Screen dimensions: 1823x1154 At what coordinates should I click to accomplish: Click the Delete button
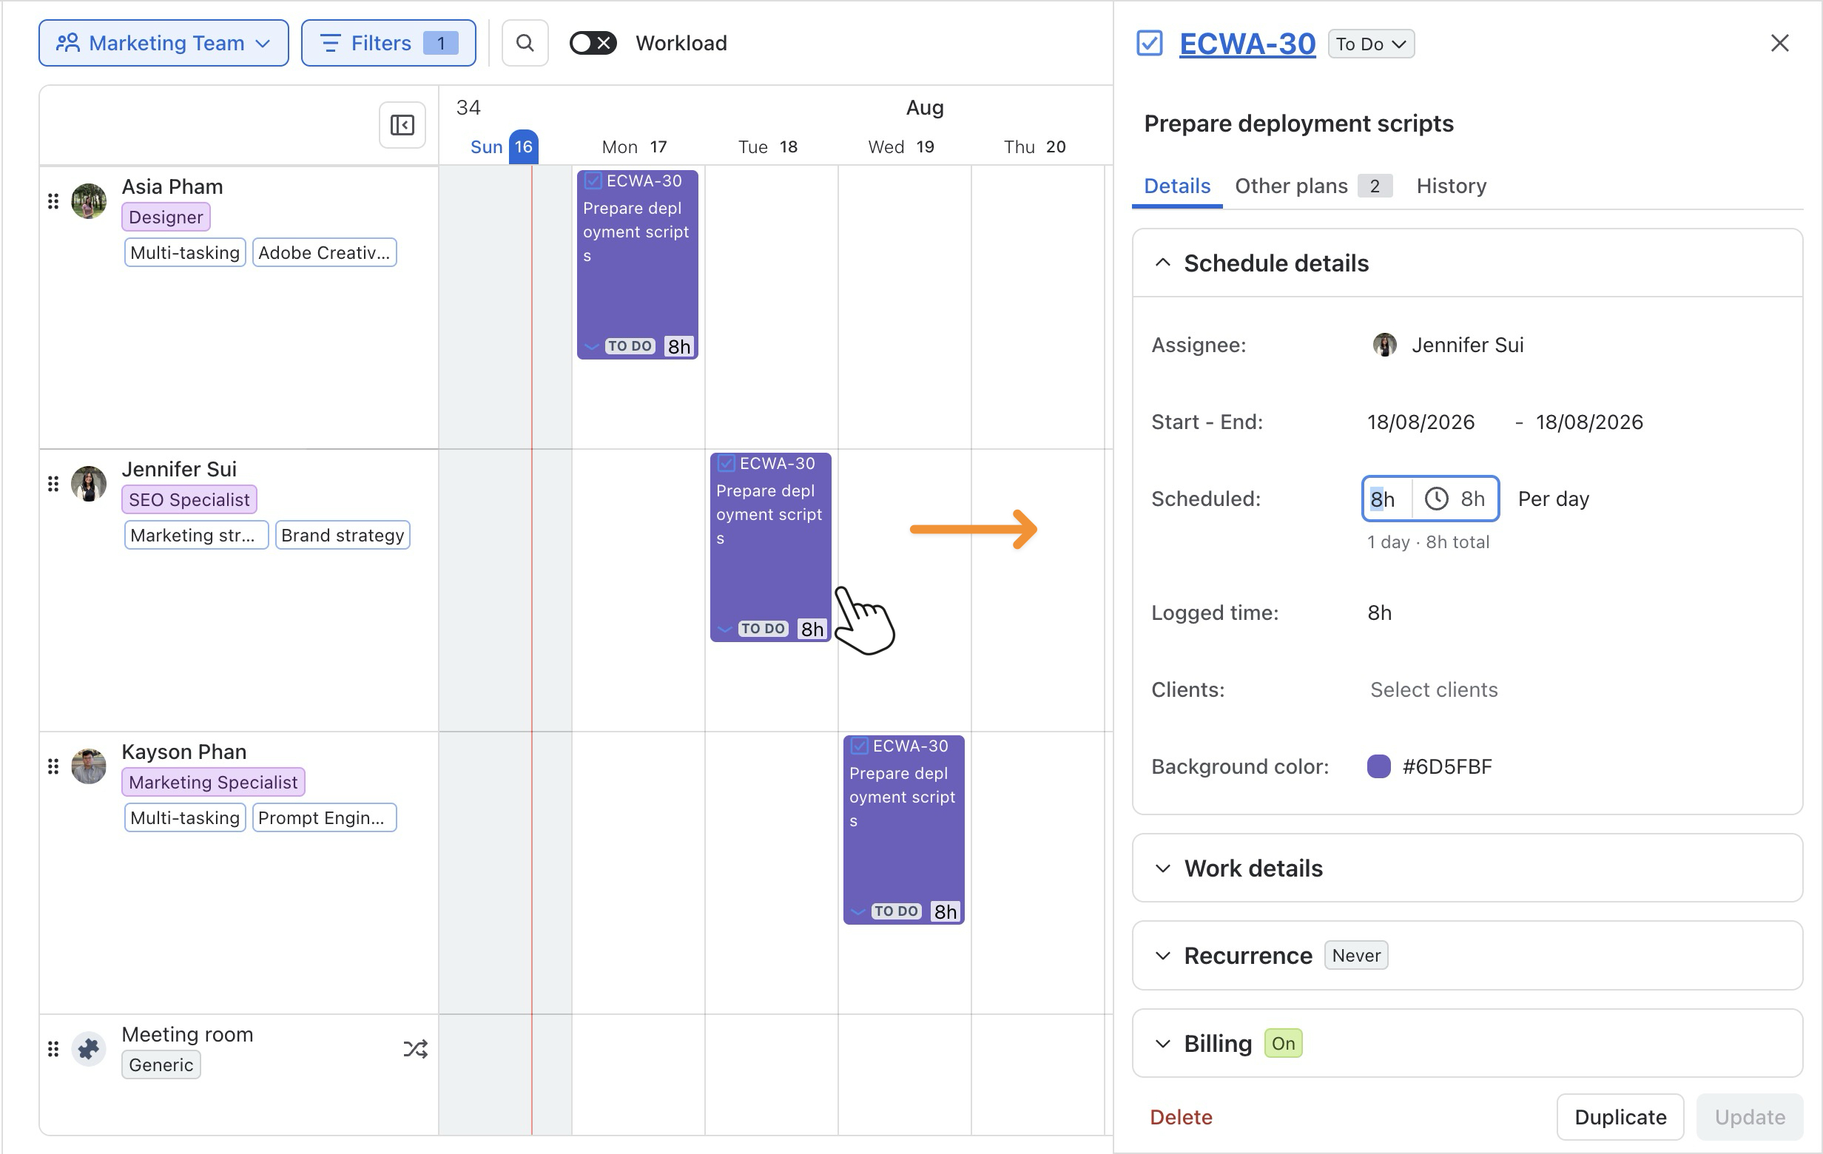click(x=1181, y=1117)
